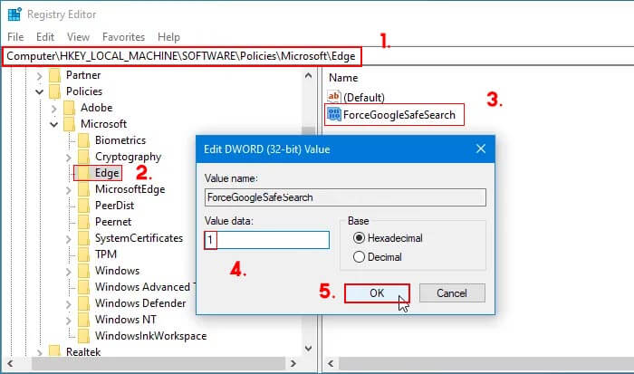
Task: Expand the Cryptography key
Action: (x=68, y=158)
